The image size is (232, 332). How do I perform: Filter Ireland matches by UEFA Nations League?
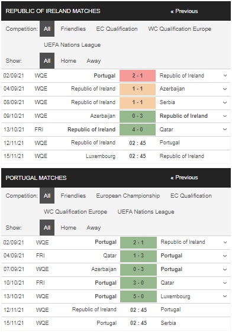point(72,45)
